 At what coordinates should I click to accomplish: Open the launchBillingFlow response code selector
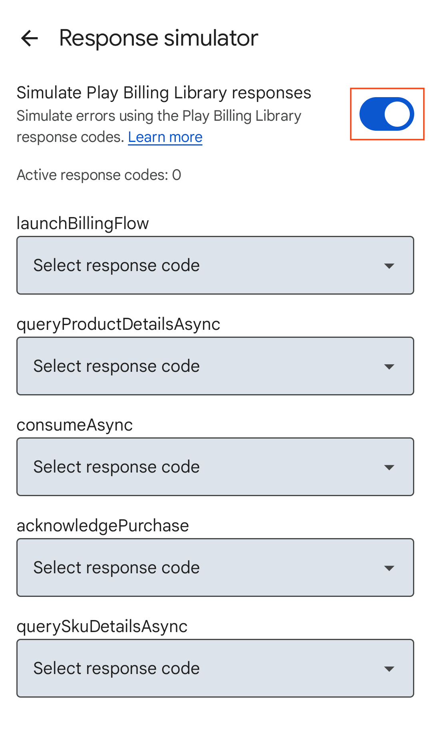215,265
